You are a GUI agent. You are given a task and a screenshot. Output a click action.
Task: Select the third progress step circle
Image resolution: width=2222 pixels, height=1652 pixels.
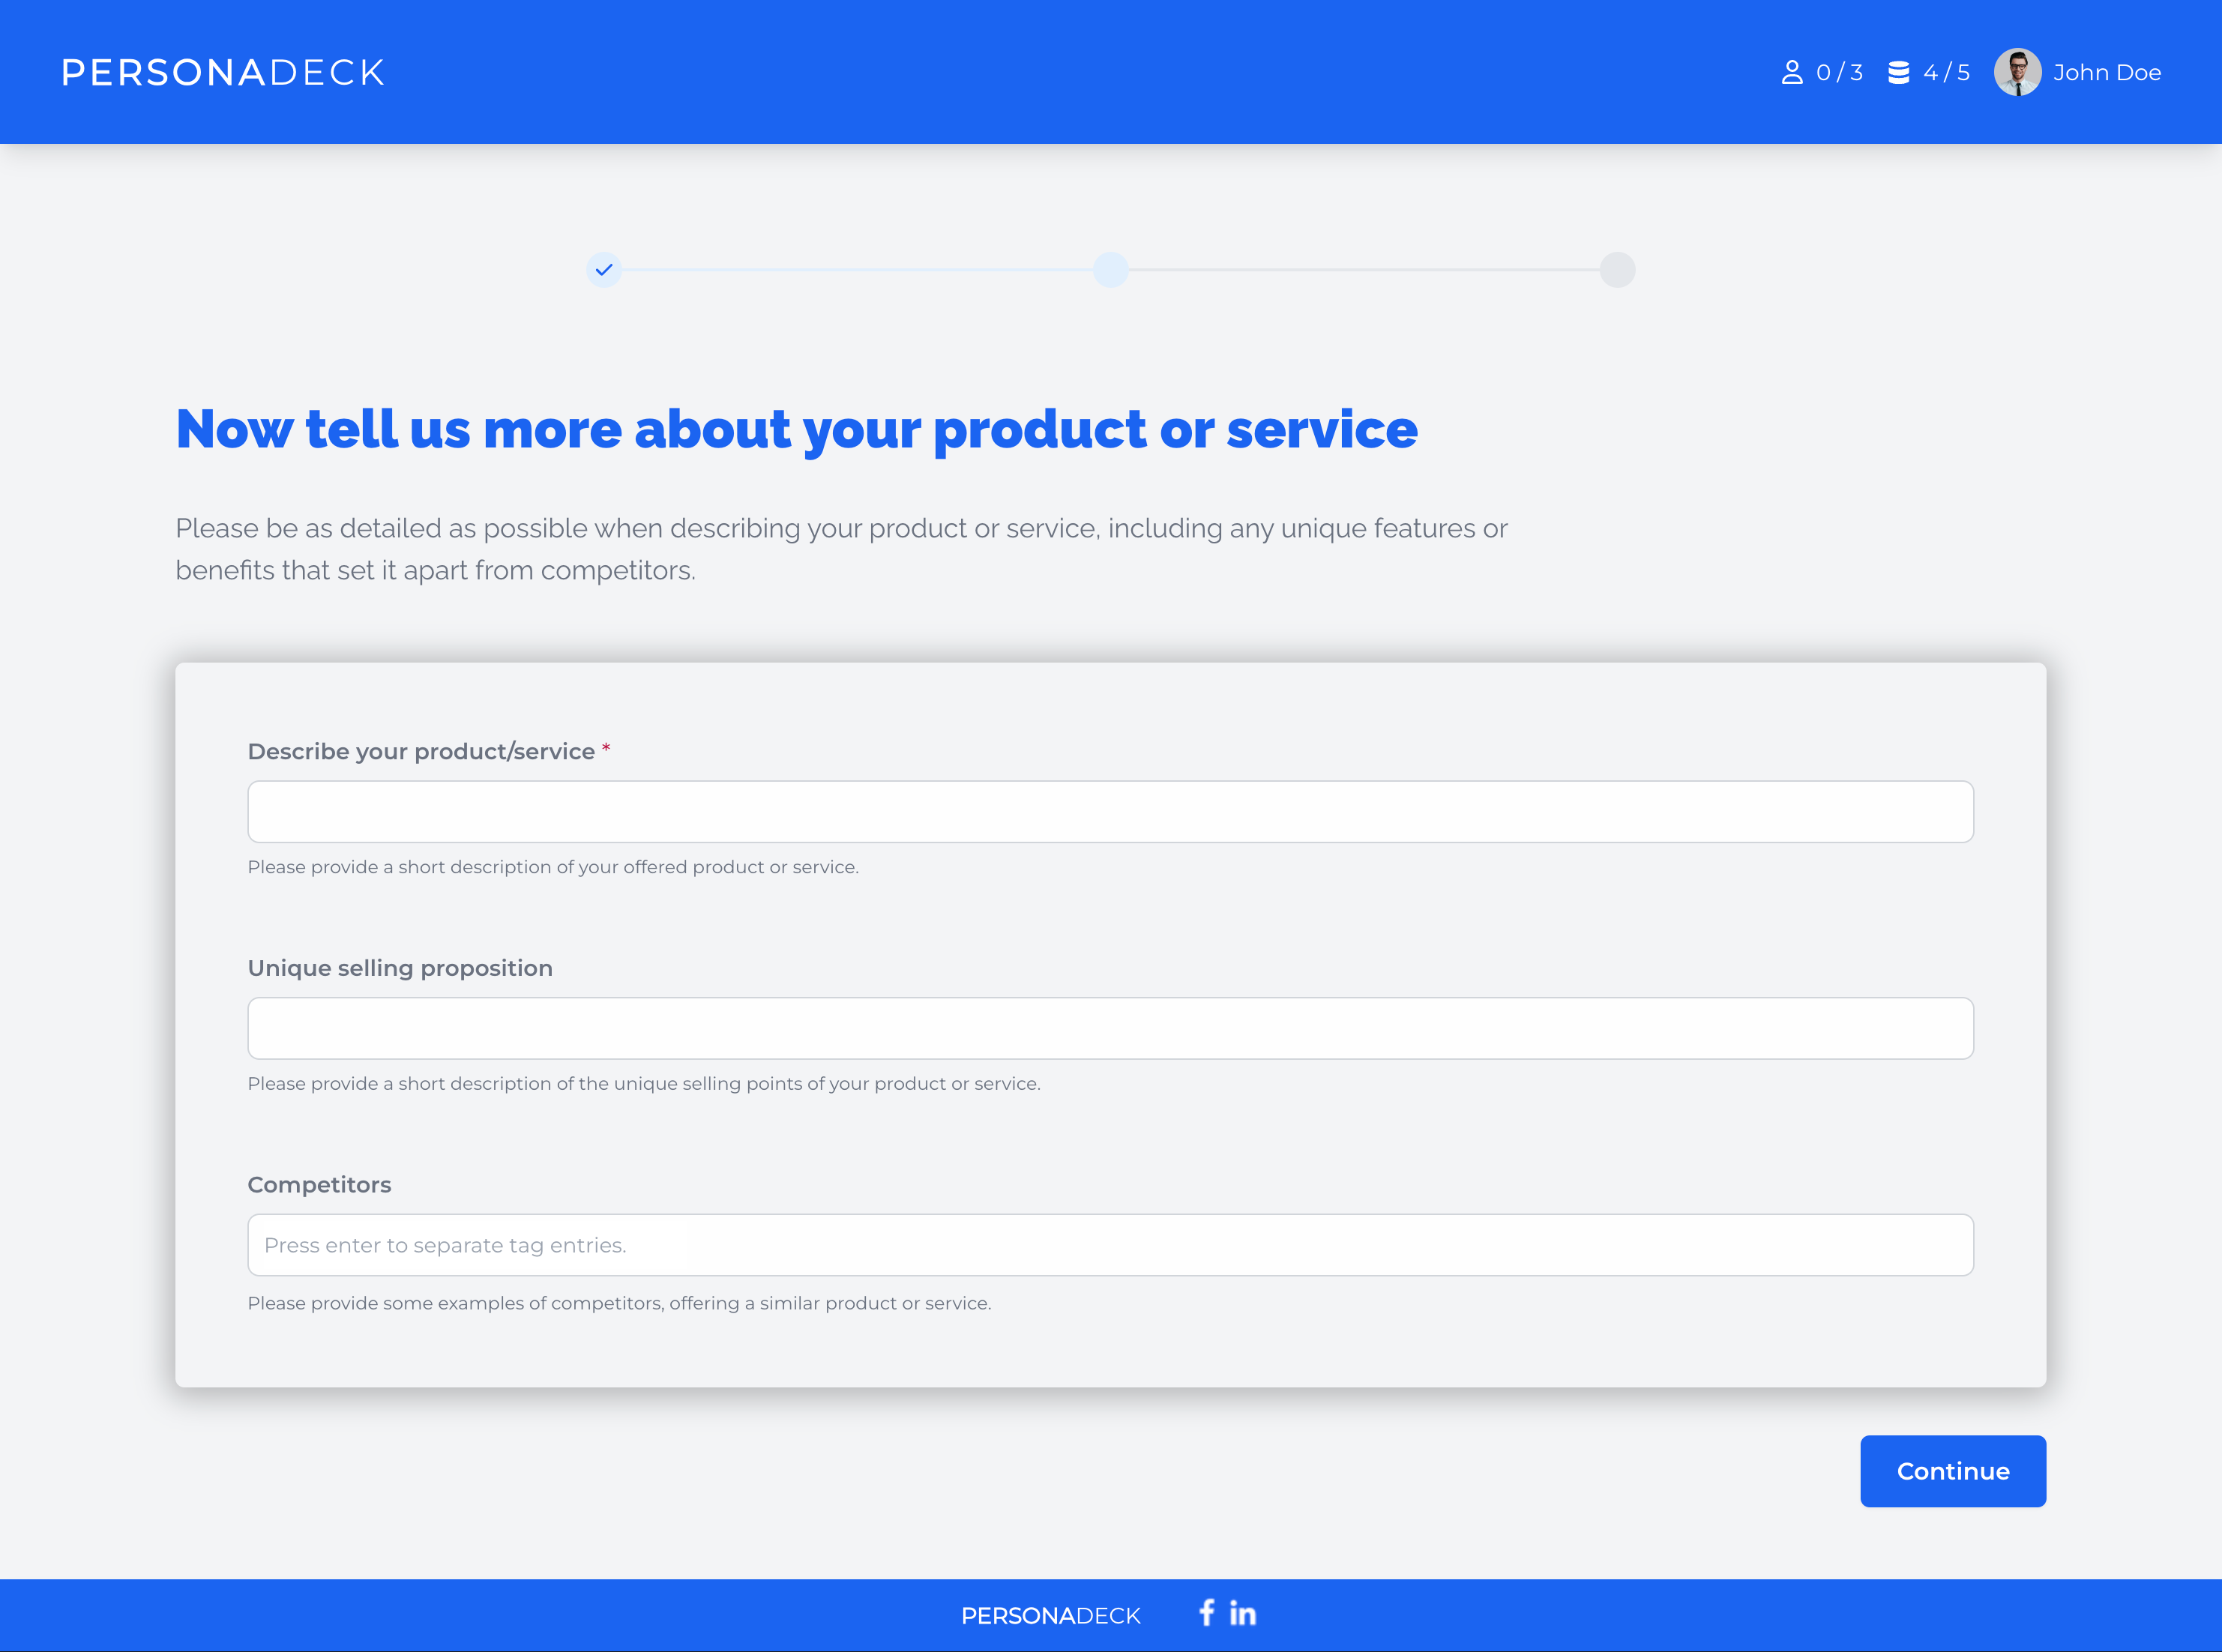click(1617, 270)
